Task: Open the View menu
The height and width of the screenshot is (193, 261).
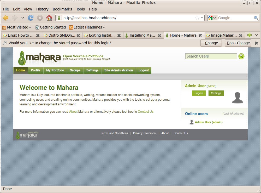Action: click(x=28, y=9)
